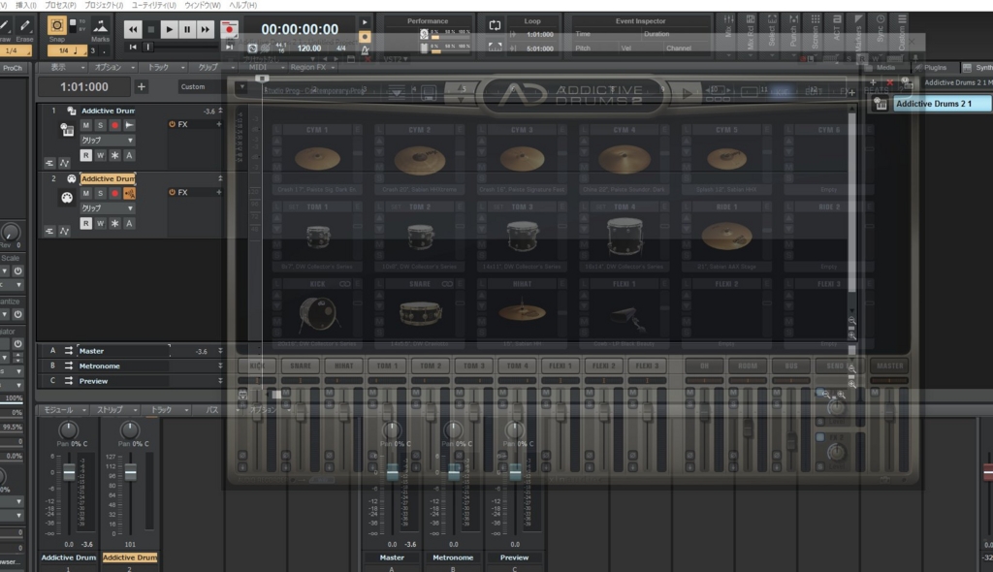Pause the transport
Image resolution: width=993 pixels, height=572 pixels.
(x=187, y=29)
